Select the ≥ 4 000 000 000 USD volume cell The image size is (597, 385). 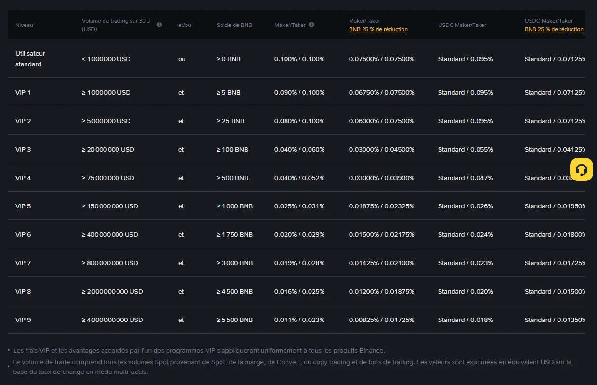pos(112,320)
